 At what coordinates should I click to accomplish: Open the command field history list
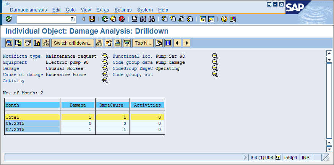(x=73, y=19)
